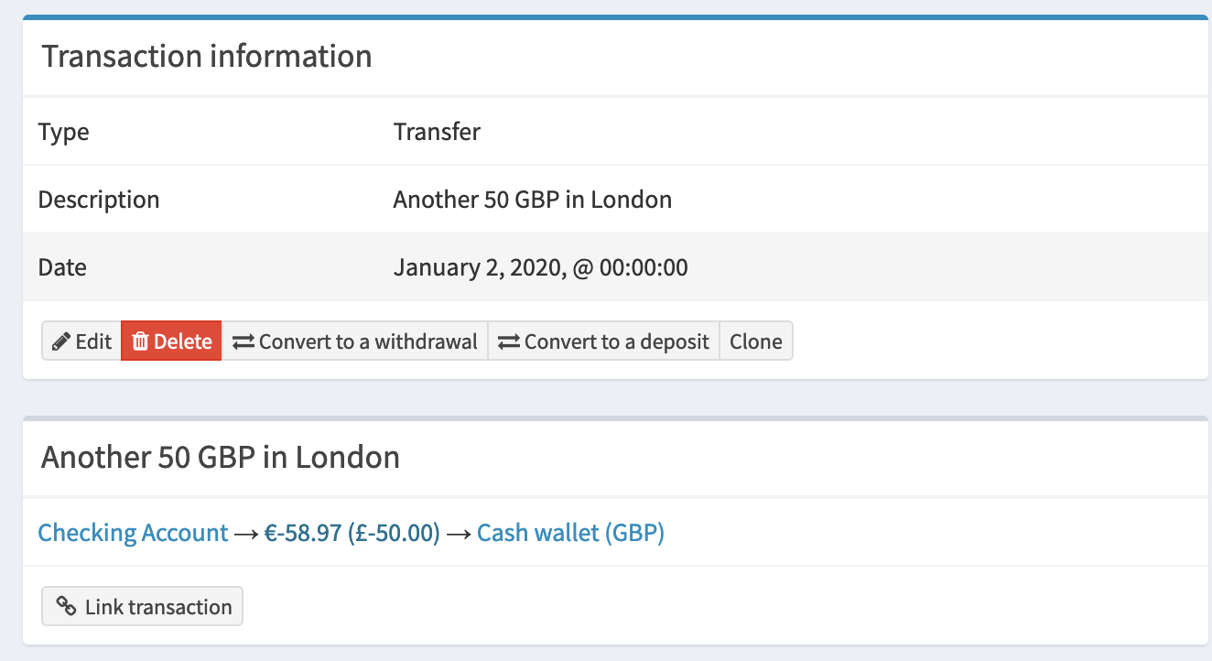Screen dimensions: 1212x661
Task: Click the trash icon on the Delete button
Action: point(140,341)
